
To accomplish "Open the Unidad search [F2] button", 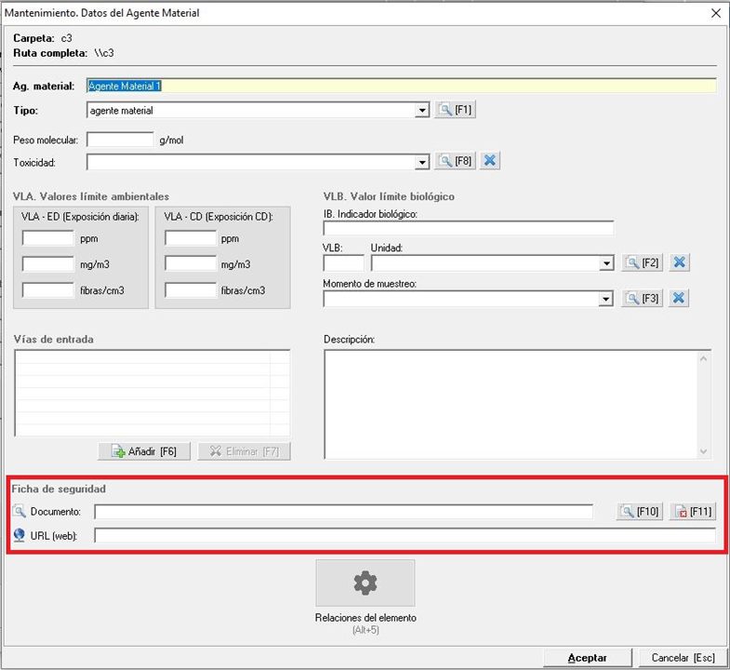I will point(643,263).
